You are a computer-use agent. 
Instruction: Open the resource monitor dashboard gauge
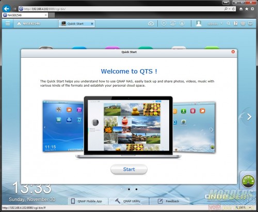(x=248, y=181)
